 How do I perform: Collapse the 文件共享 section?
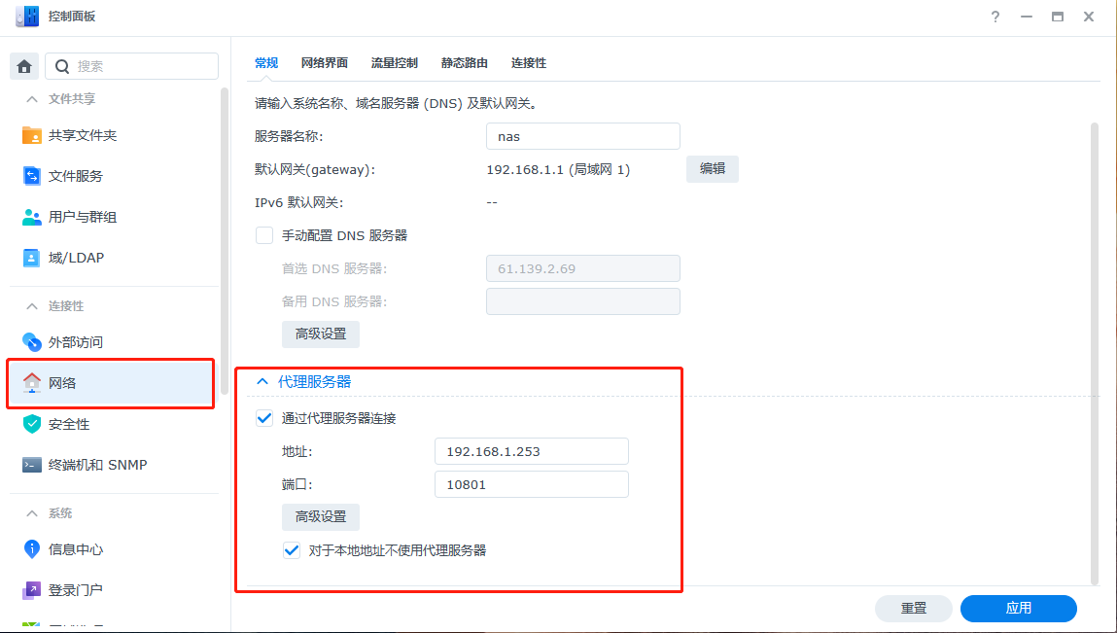[31, 99]
